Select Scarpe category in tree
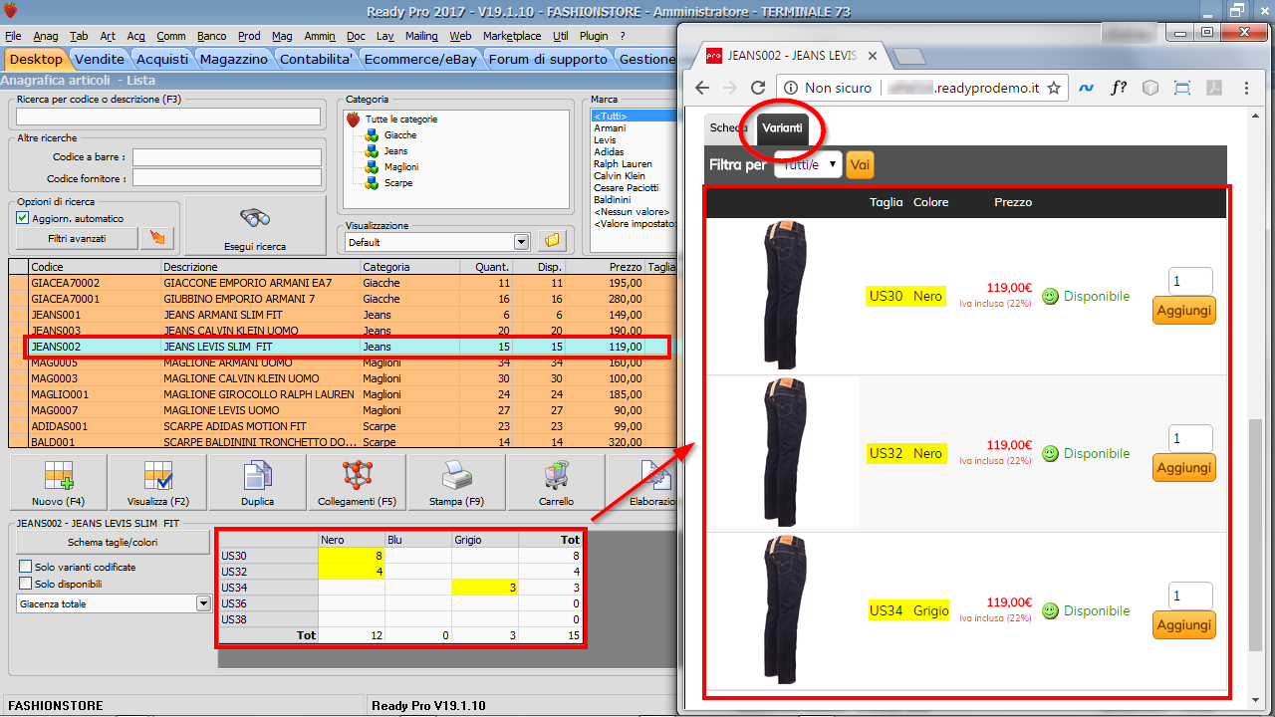Screen dimensions: 1275x717 click(x=398, y=183)
